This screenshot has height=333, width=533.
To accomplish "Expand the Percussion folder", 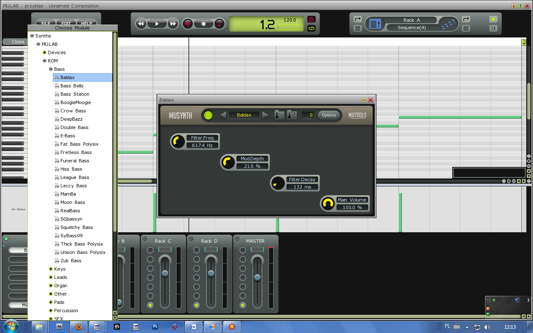I will [x=50, y=311].
